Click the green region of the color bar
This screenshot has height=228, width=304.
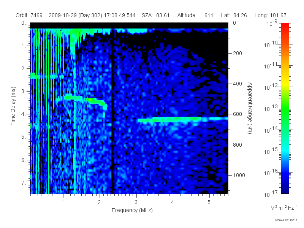point(285,112)
